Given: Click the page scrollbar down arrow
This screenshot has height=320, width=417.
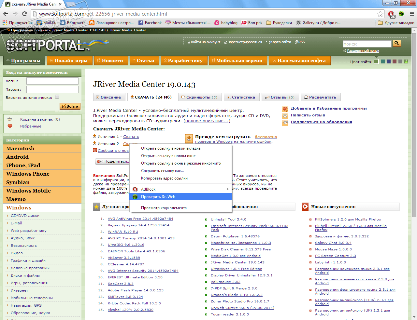Looking at the screenshot, I should point(414,317).
